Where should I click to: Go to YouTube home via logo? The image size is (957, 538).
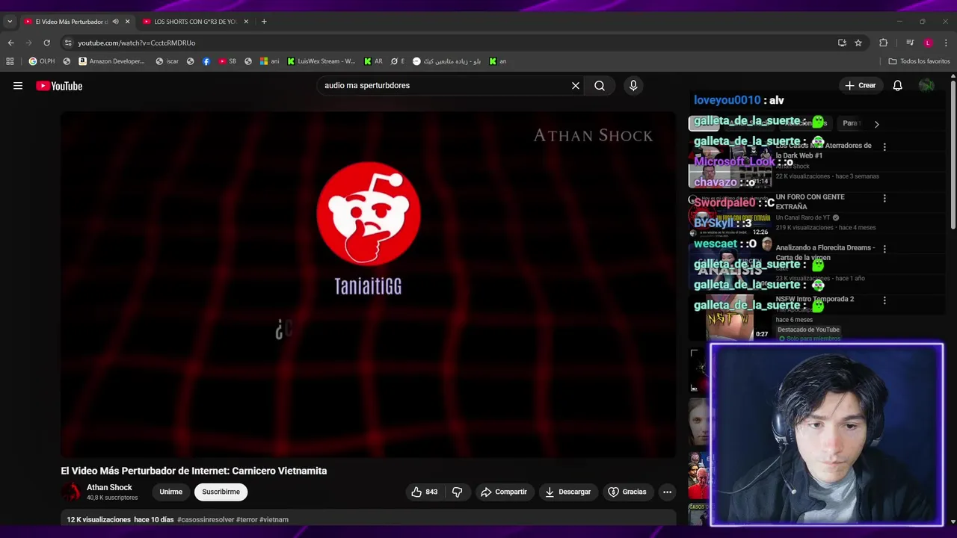(x=59, y=86)
